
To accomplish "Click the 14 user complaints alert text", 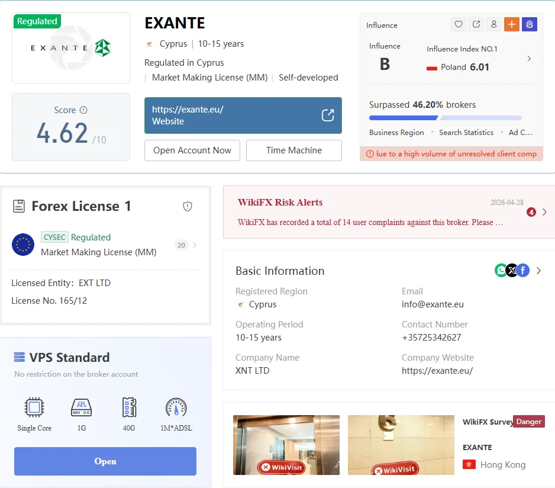I will click(370, 222).
